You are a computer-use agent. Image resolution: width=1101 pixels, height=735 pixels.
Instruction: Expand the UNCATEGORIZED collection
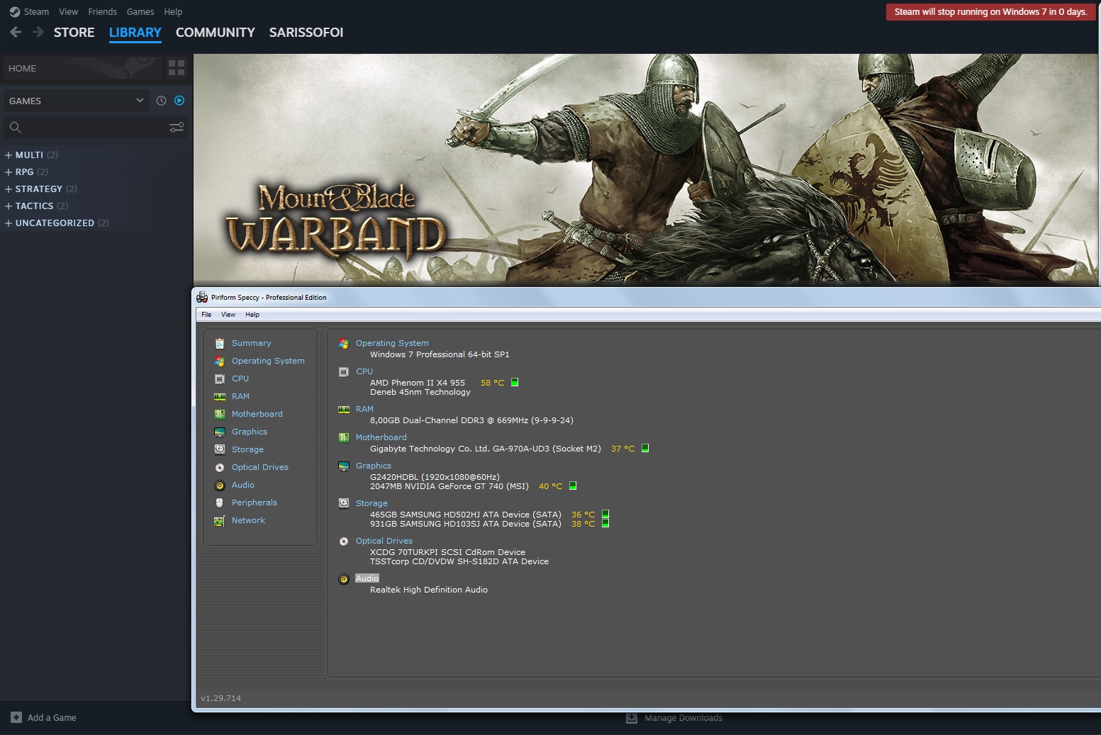[x=9, y=223]
